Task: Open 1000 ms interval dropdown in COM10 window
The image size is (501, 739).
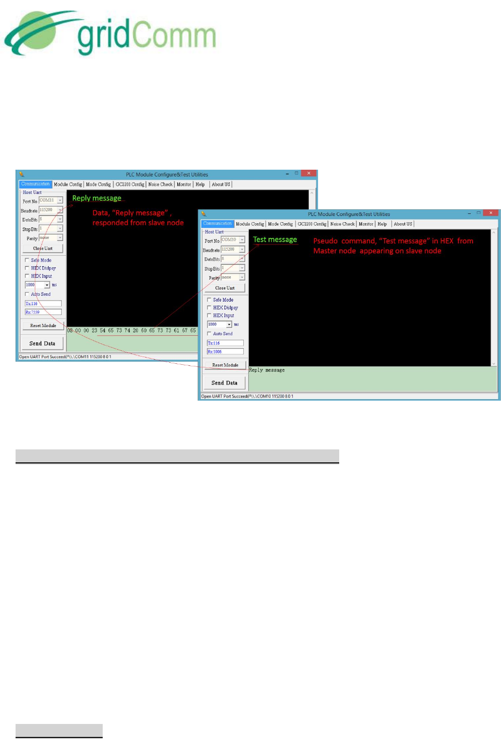Action: click(229, 324)
